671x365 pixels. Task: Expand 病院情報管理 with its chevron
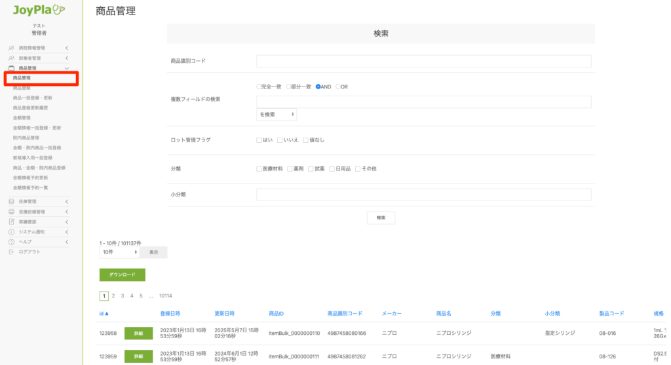click(x=67, y=48)
